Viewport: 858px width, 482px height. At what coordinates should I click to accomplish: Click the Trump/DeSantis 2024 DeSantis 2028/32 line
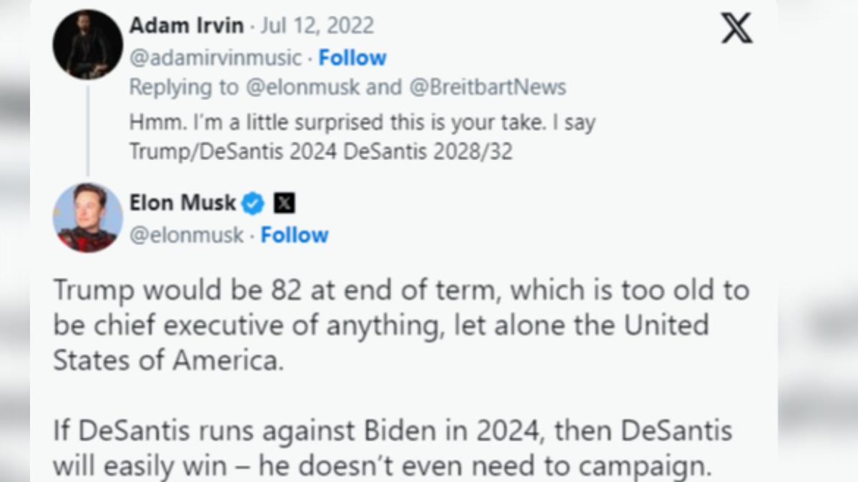[x=321, y=152]
